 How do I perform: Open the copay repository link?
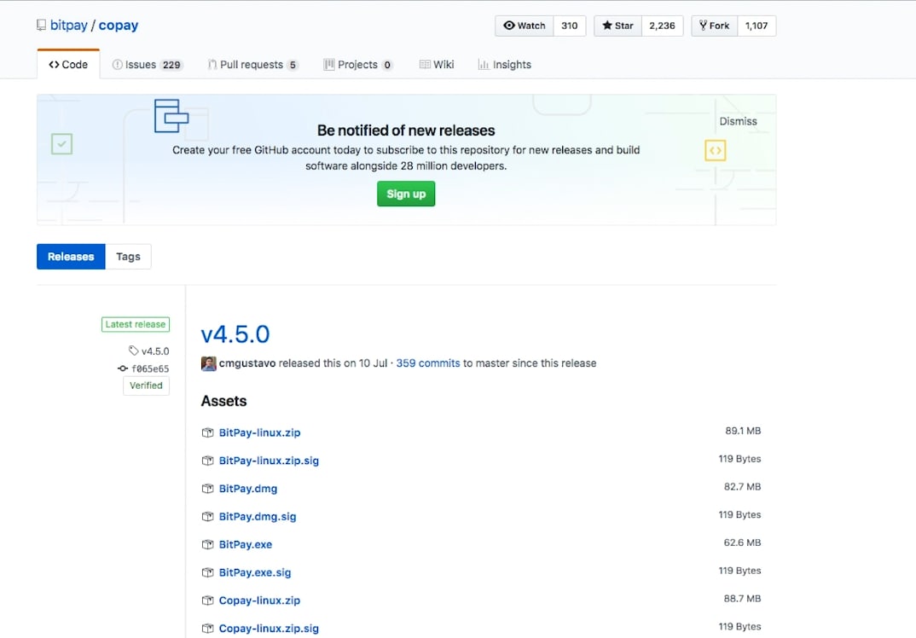(118, 25)
